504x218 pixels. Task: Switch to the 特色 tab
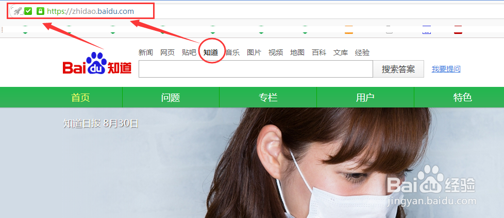(x=463, y=98)
